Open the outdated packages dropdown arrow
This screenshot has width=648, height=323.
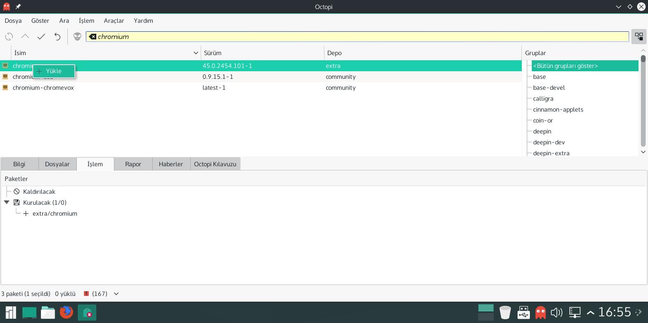[116, 294]
